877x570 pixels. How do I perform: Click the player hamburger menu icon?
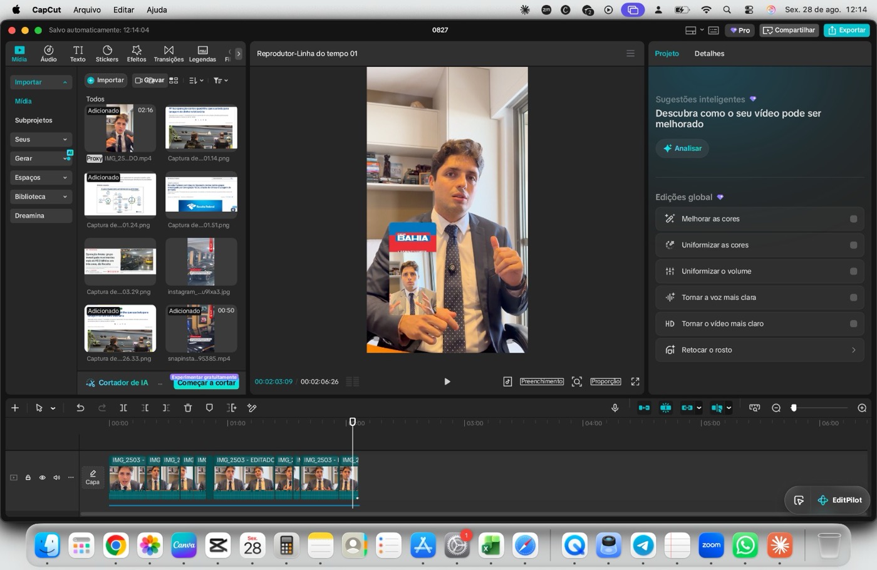[631, 53]
